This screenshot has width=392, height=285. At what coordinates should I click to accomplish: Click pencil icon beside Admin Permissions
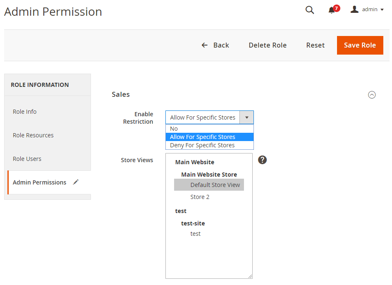click(x=76, y=182)
